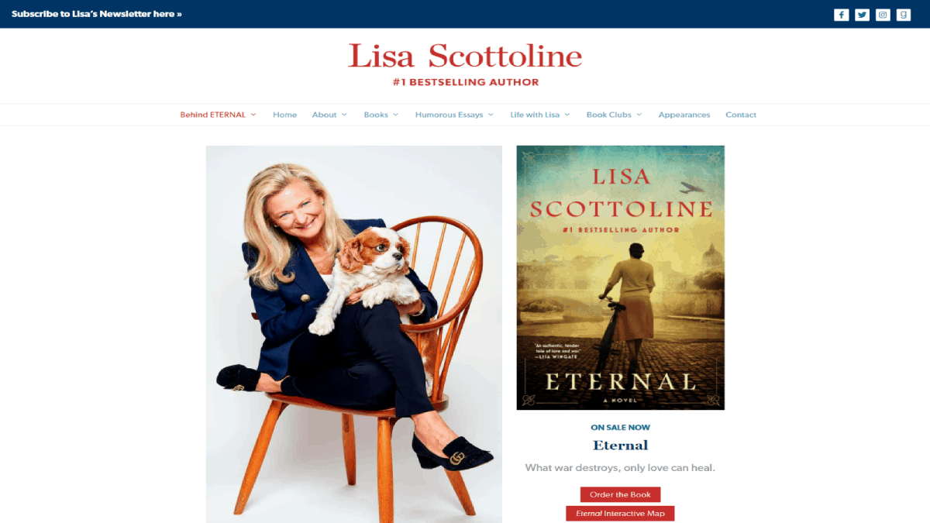Open Lisa's Facebook page icon
Screen dimensions: 930x523
coord(841,15)
